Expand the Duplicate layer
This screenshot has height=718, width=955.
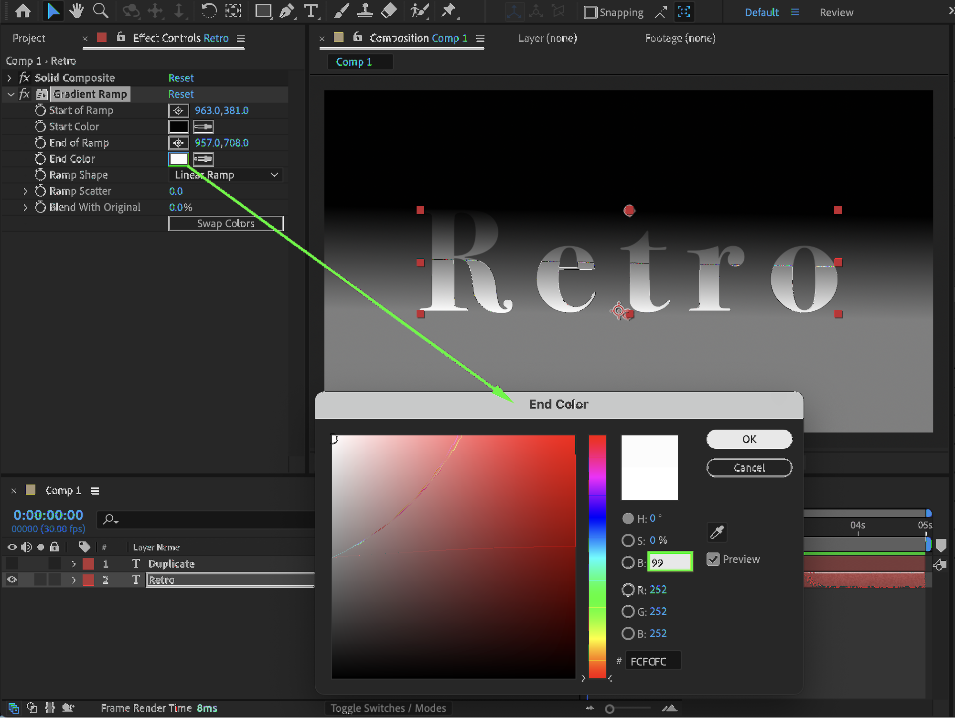click(74, 564)
